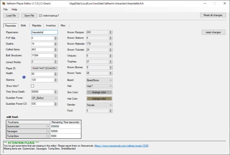
Task: Adjust the Known Biomes stepper arrows
Action: 111,67
